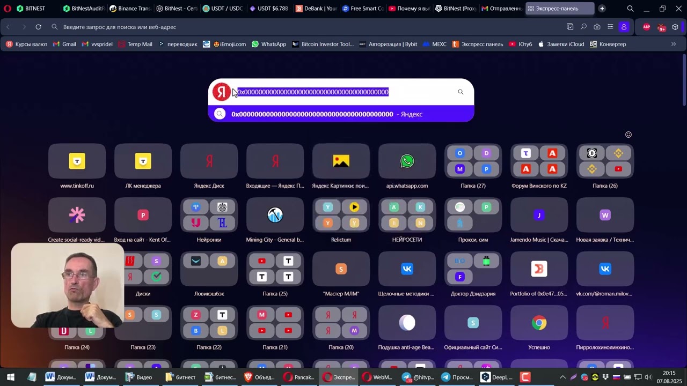This screenshot has width=687, height=386.
Task: Open the WhatsApp bookmark
Action: (268, 44)
